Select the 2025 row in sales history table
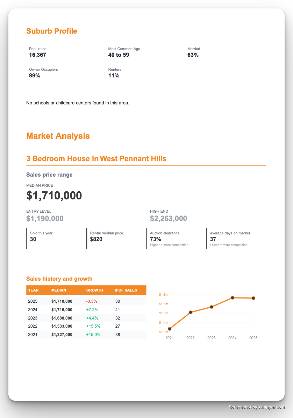The height and width of the screenshot is (418, 293). click(x=86, y=301)
